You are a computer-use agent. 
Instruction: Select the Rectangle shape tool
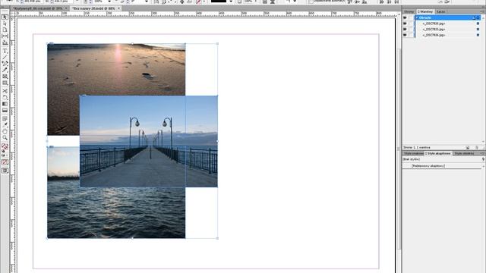(x=5, y=83)
